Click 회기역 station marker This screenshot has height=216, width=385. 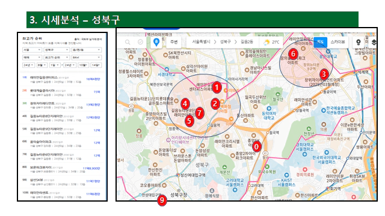coord(327,188)
